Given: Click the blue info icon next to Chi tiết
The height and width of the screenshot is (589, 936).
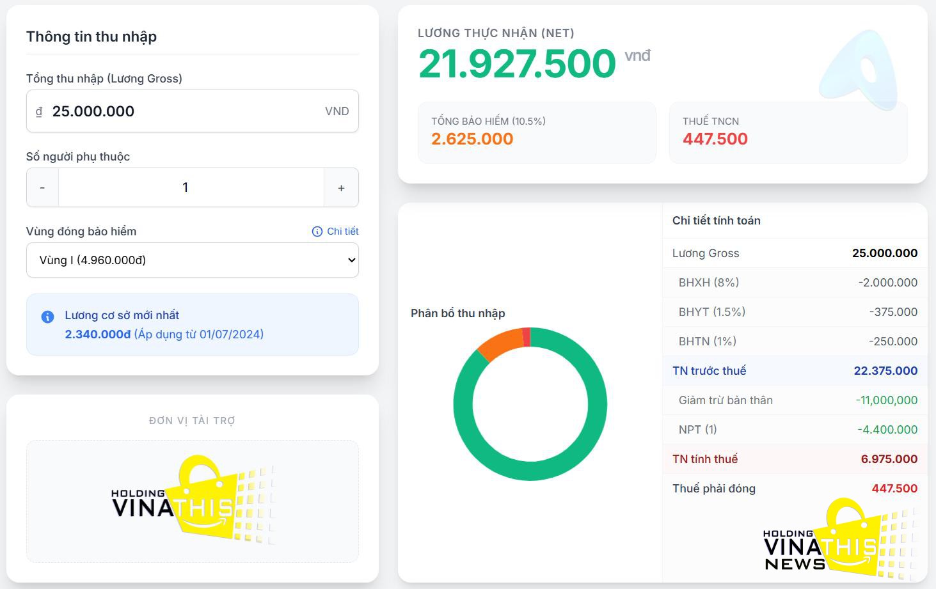Looking at the screenshot, I should click(x=317, y=232).
